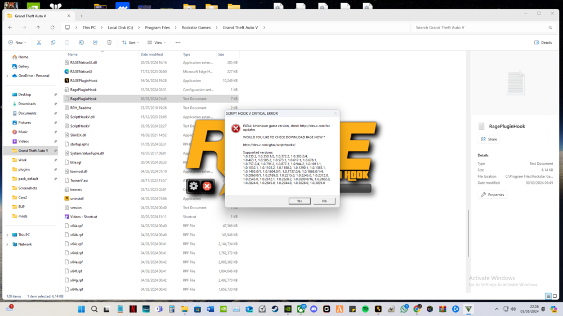563x316 pixels.
Task: Open the New item dropdown
Action: click(x=17, y=42)
